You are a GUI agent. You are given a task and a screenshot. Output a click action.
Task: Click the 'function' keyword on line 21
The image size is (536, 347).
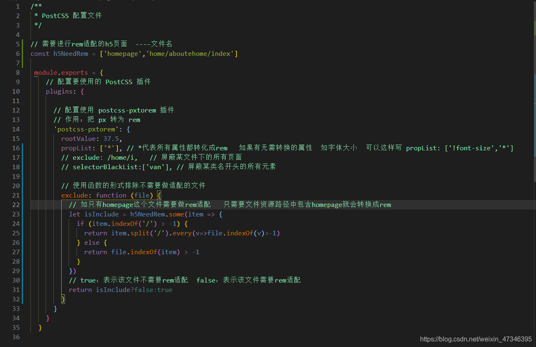coord(111,195)
